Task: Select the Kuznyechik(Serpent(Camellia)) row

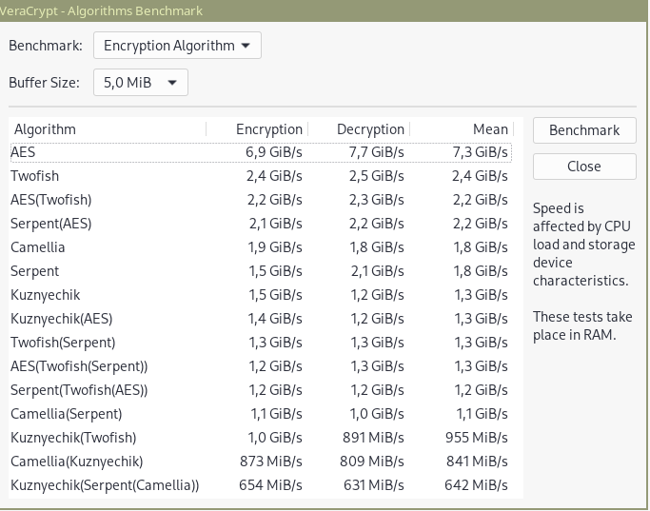Action: [261, 485]
